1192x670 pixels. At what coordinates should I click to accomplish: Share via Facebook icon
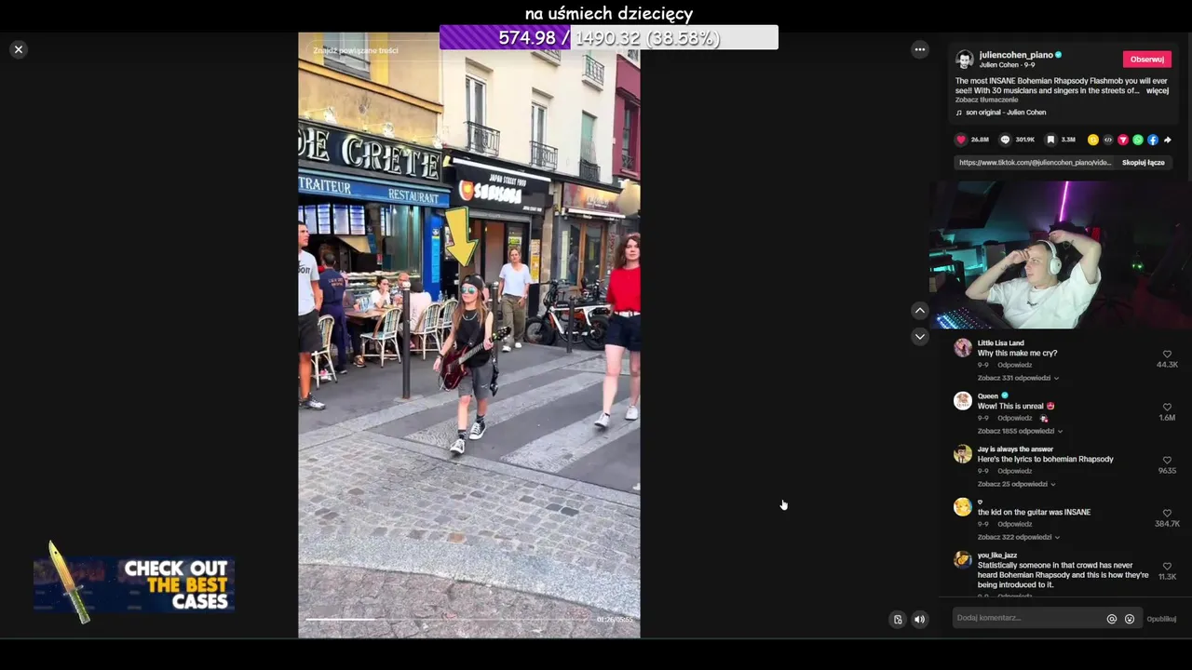[1153, 140]
